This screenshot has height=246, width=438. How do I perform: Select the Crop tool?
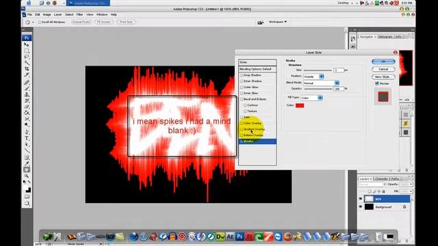[x=27, y=68]
